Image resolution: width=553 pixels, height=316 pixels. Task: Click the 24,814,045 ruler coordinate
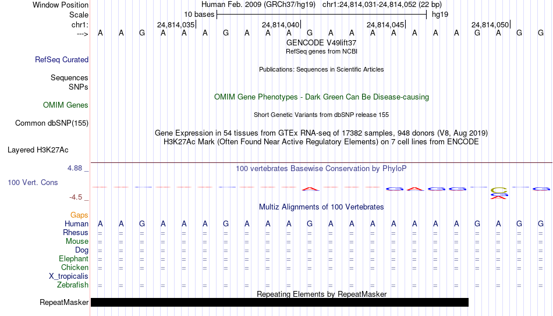[385, 24]
